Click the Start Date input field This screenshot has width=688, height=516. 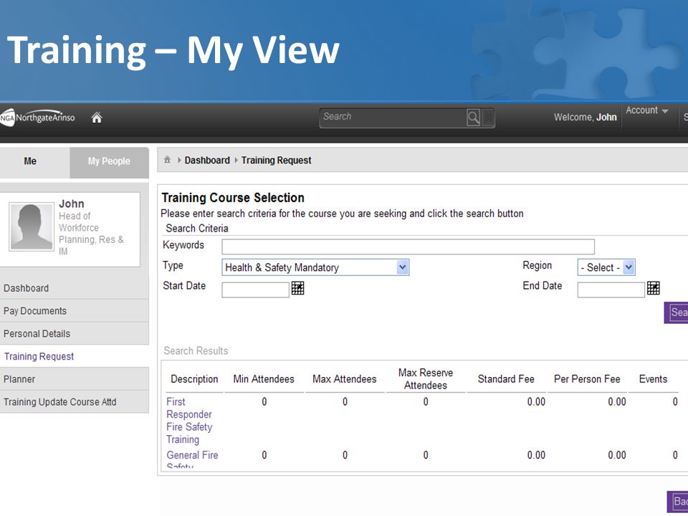255,290
